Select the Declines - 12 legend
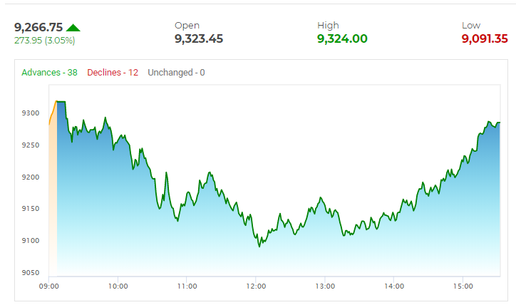The height and width of the screenshot is (305, 516). 113,73
